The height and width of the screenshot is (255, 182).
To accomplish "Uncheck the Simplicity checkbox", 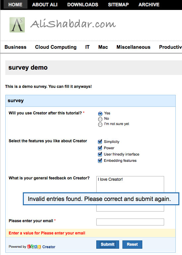I will point(100,142).
